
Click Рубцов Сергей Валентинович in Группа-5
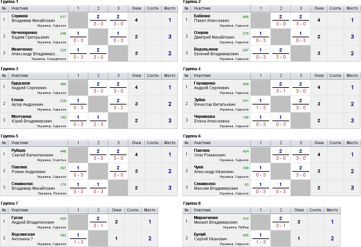(x=32, y=153)
